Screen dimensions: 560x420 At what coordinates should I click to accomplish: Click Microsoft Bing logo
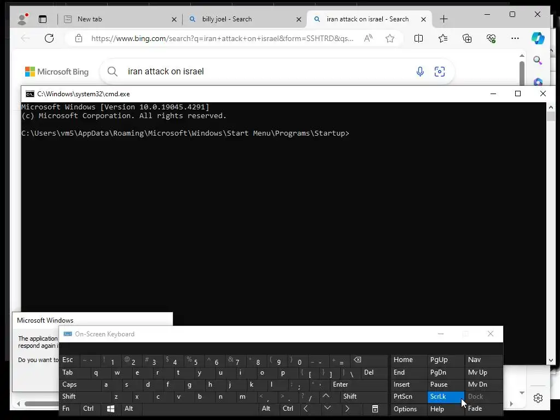click(57, 72)
